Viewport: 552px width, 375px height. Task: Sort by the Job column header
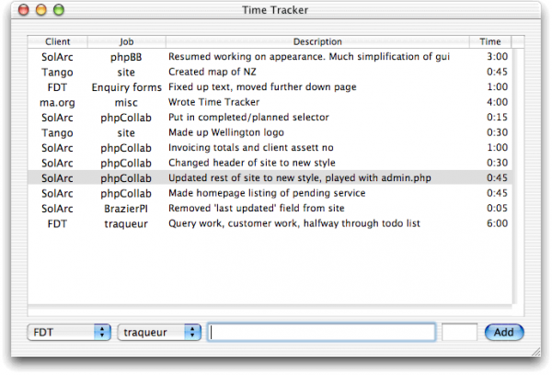(x=126, y=41)
